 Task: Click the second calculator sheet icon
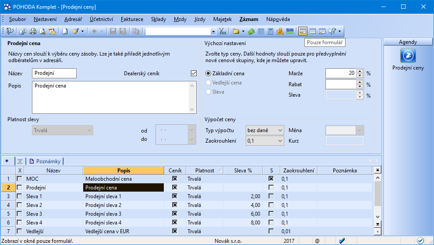[271, 31]
